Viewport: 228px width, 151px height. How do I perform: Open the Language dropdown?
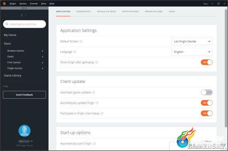coord(192,52)
